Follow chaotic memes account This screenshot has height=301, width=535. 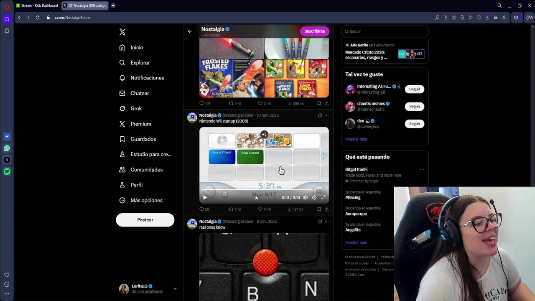[x=414, y=106]
